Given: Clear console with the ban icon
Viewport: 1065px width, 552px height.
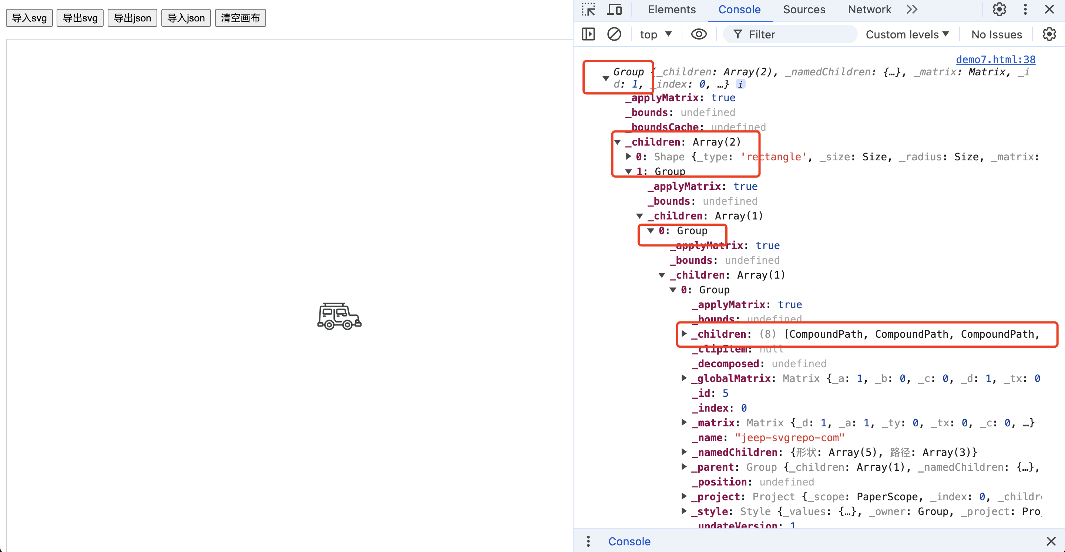Looking at the screenshot, I should [614, 34].
